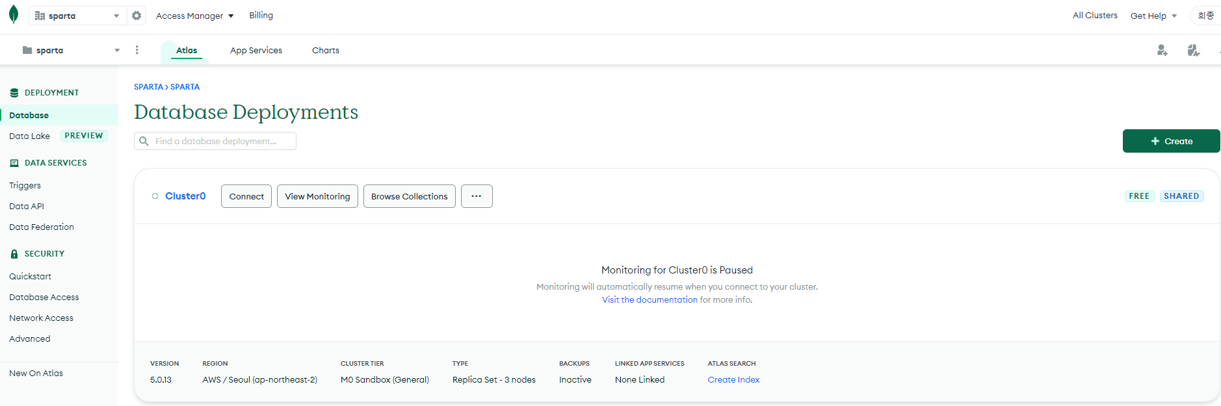Select Database in the sidebar

click(59, 115)
